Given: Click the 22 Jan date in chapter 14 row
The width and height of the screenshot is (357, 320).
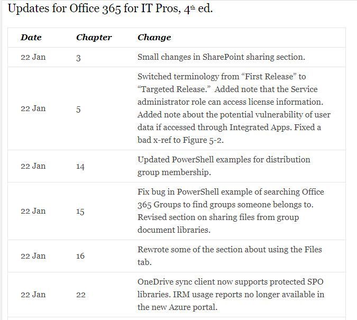Looking at the screenshot, I should tap(33, 166).
